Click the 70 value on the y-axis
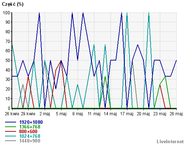This screenshot has width=186, height=145. [x=8, y=41]
